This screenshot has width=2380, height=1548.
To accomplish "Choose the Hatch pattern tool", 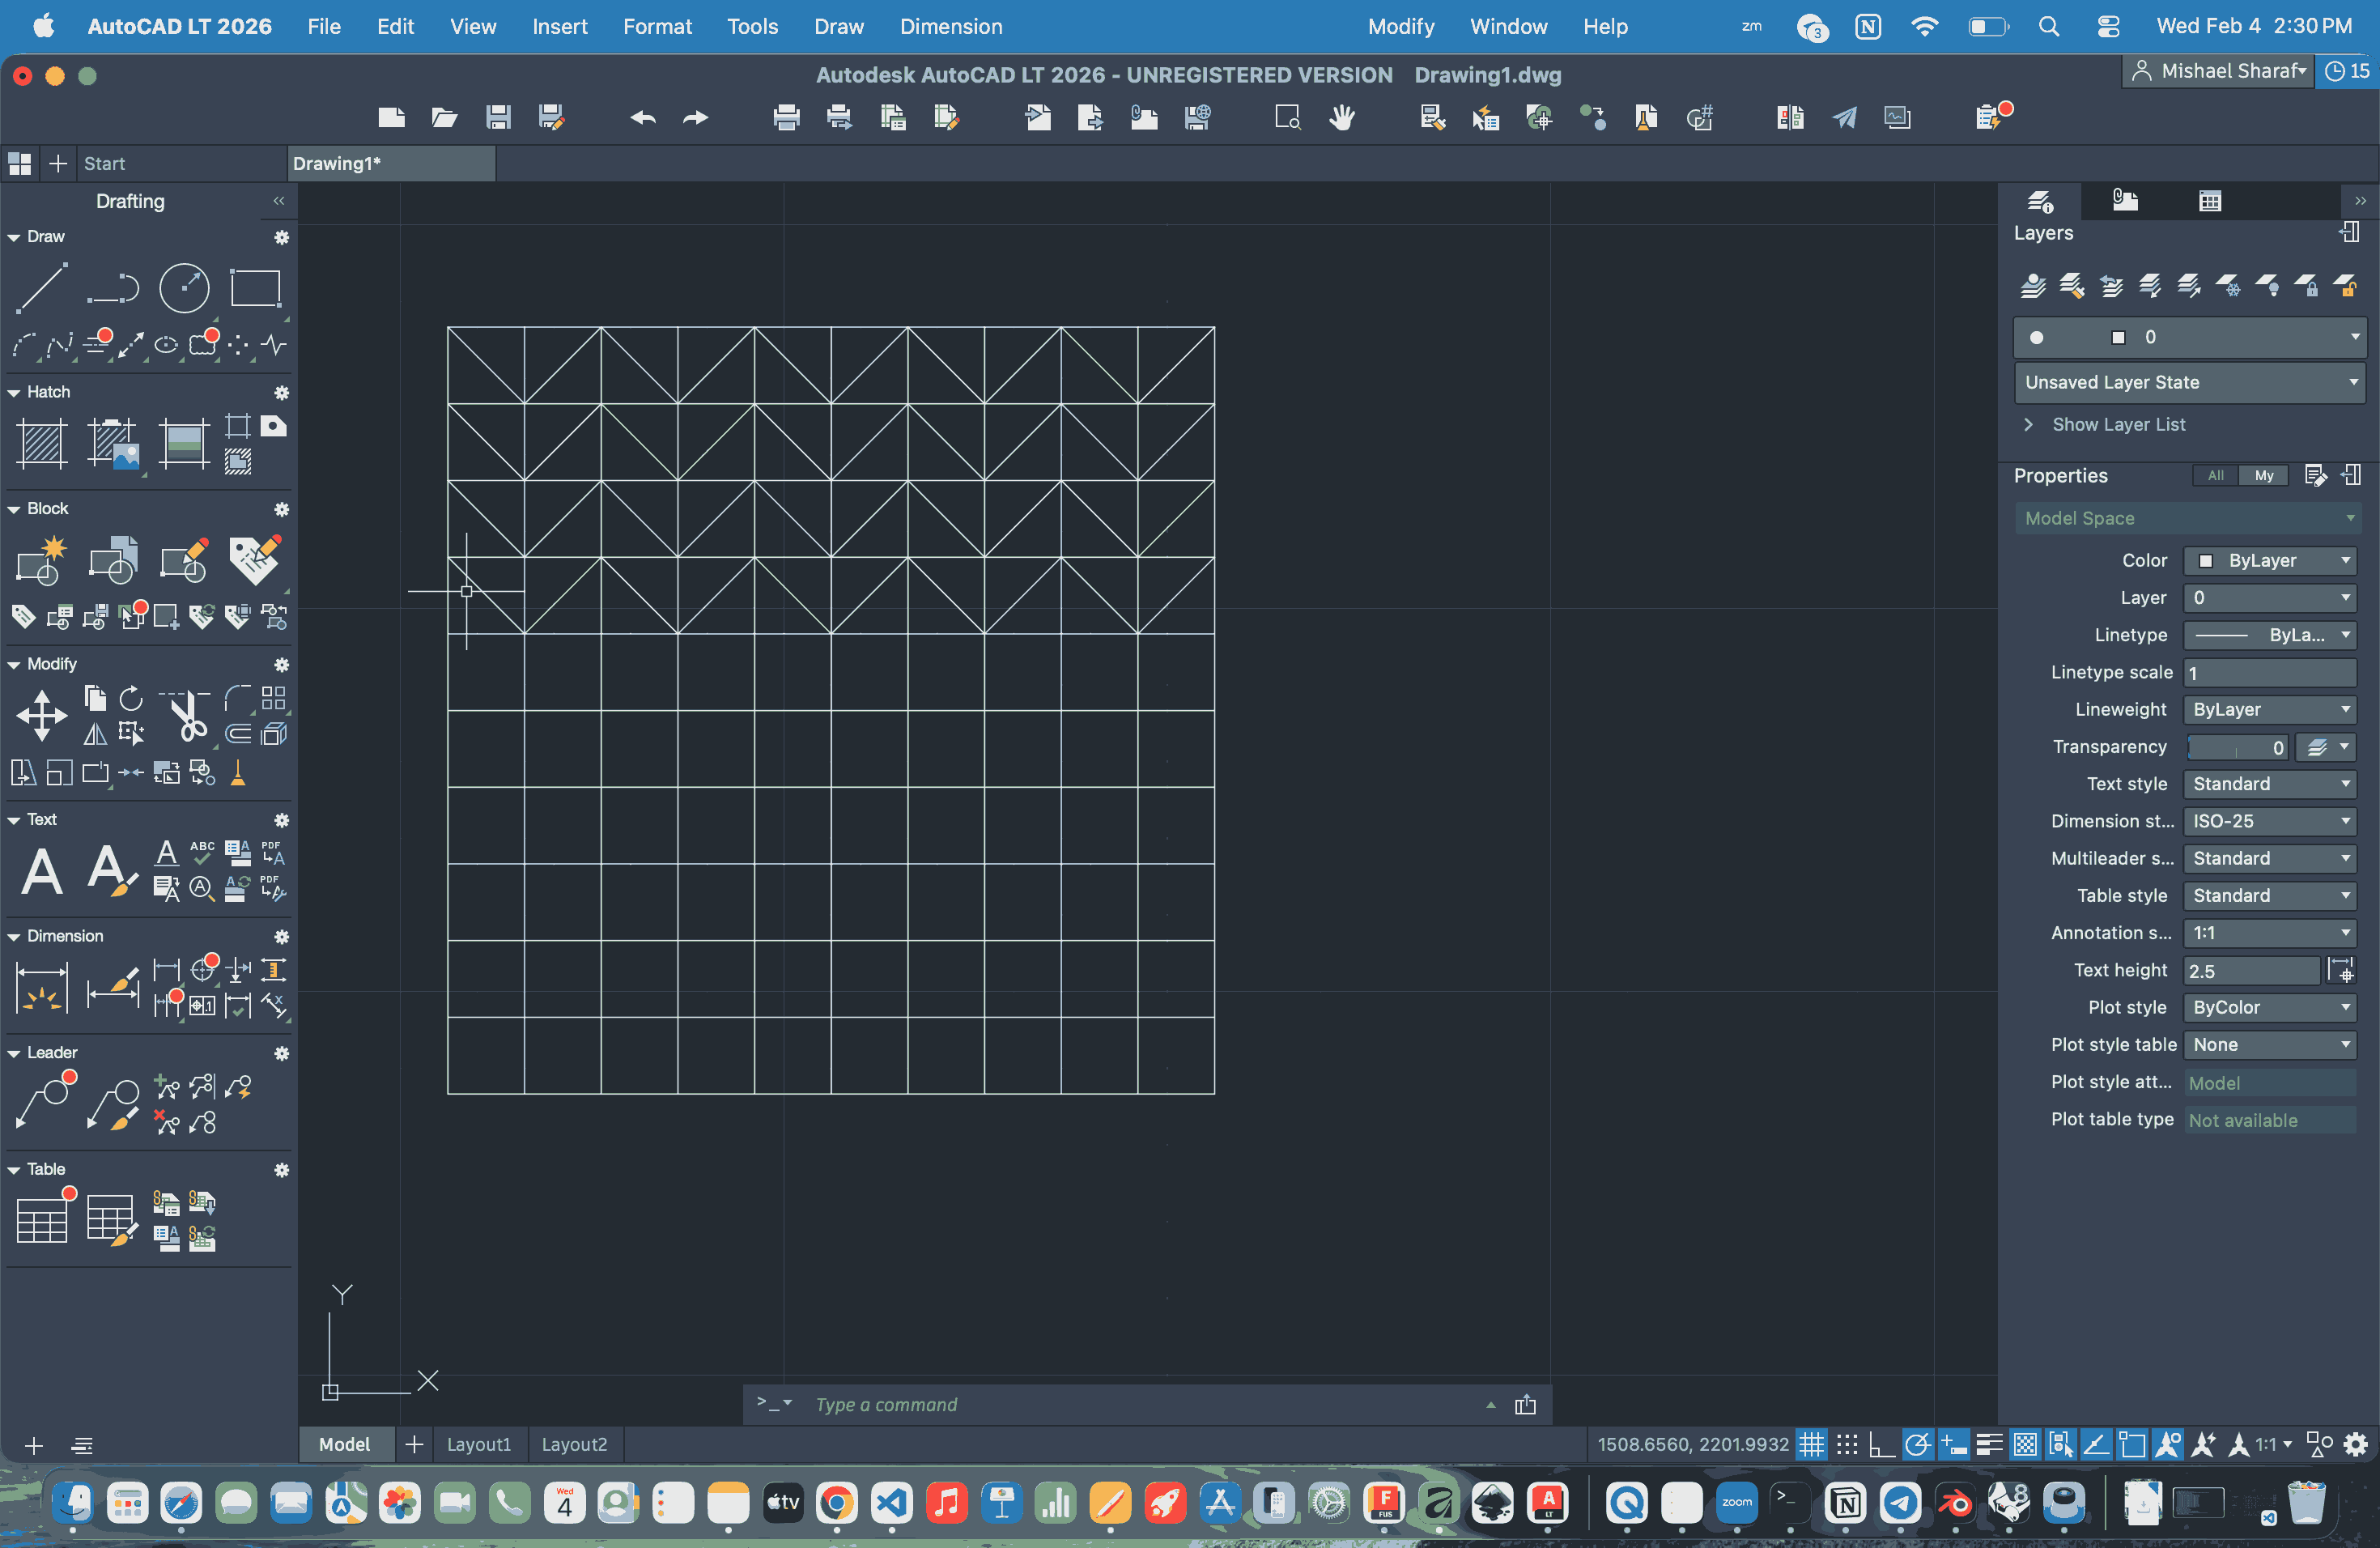I will tap(42, 444).
